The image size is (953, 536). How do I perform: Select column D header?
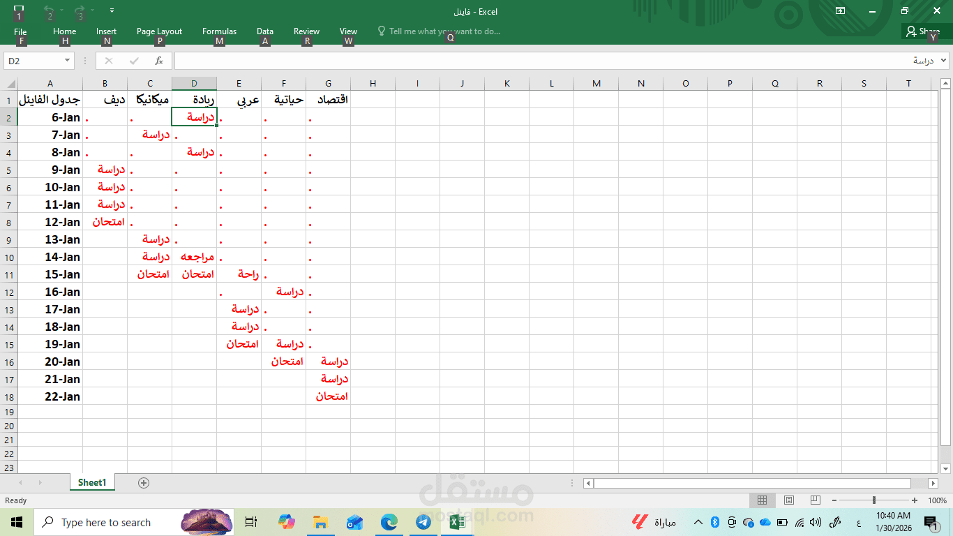coord(194,84)
